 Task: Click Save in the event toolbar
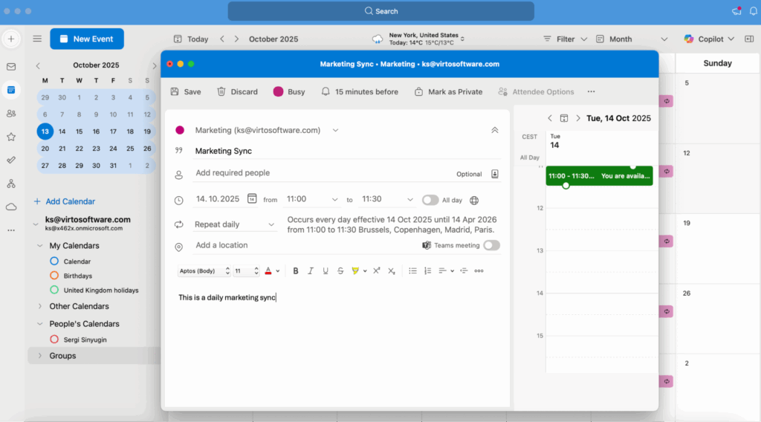click(186, 91)
